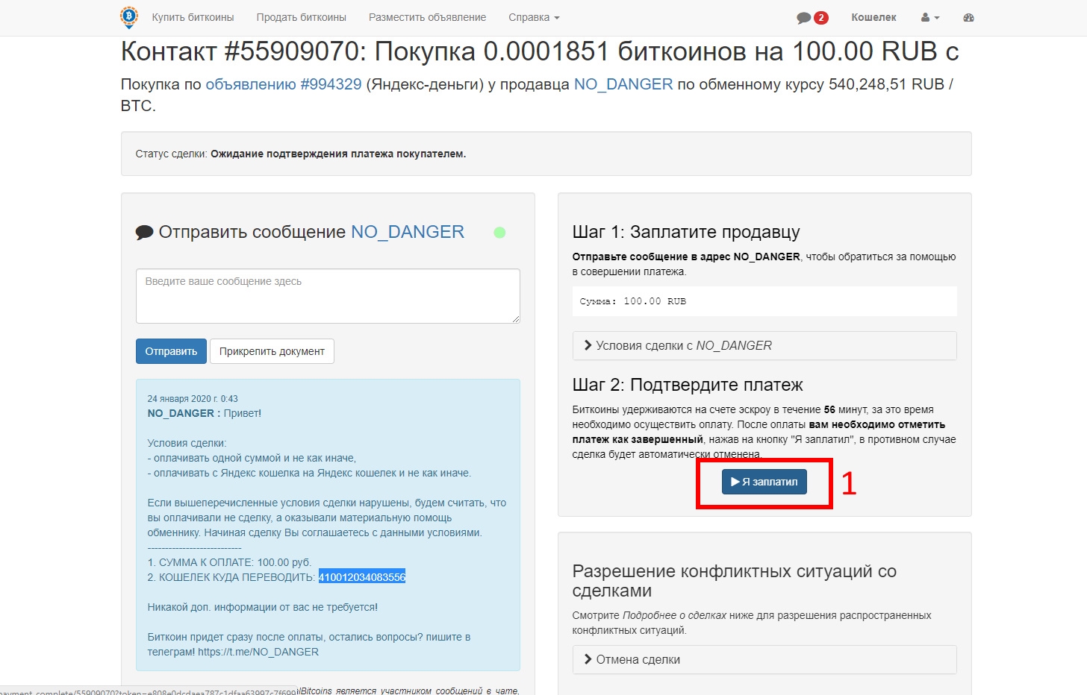Screen dimensions: 1087x695
Task: Click the СУММА К ОПЛАТЕ: 100.00 руб. line
Action: tap(229, 562)
